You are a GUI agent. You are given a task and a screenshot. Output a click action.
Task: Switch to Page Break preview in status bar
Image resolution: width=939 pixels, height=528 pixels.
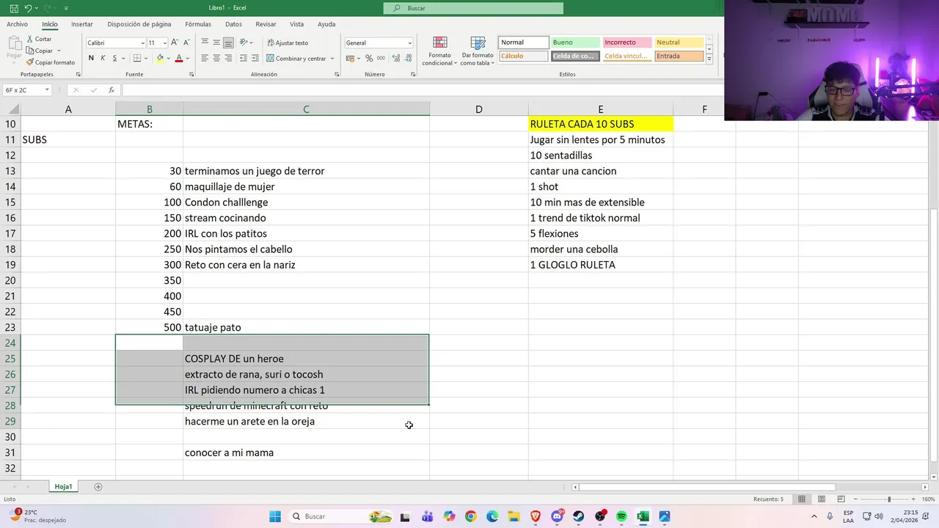pyautogui.click(x=839, y=499)
